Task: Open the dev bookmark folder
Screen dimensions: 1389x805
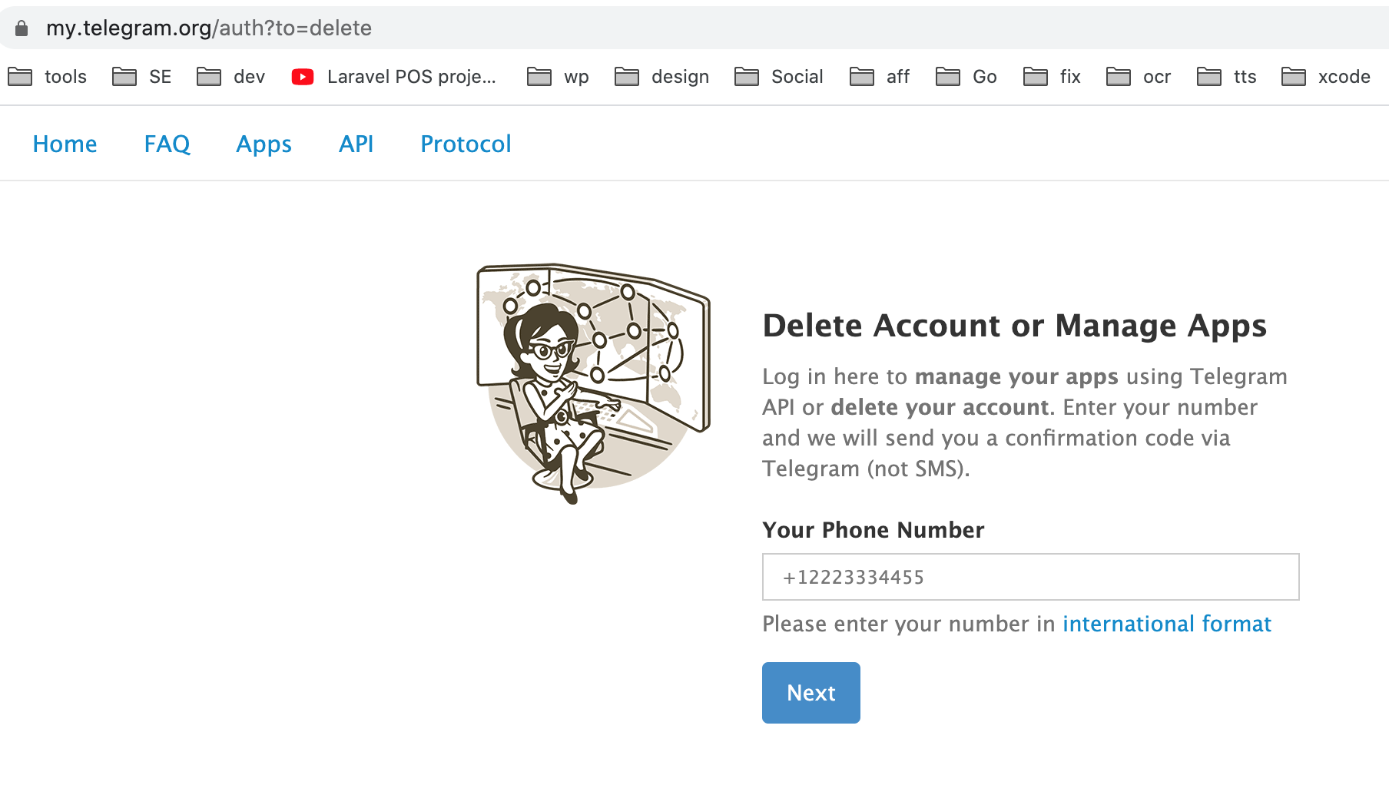Action: coord(231,77)
